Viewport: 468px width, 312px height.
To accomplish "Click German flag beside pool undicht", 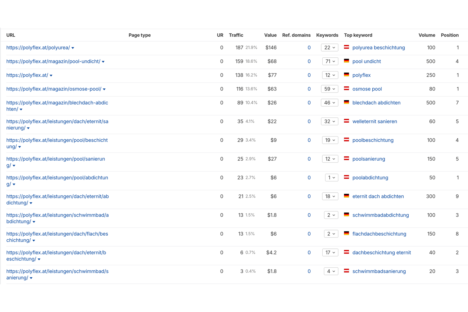I will click(346, 61).
